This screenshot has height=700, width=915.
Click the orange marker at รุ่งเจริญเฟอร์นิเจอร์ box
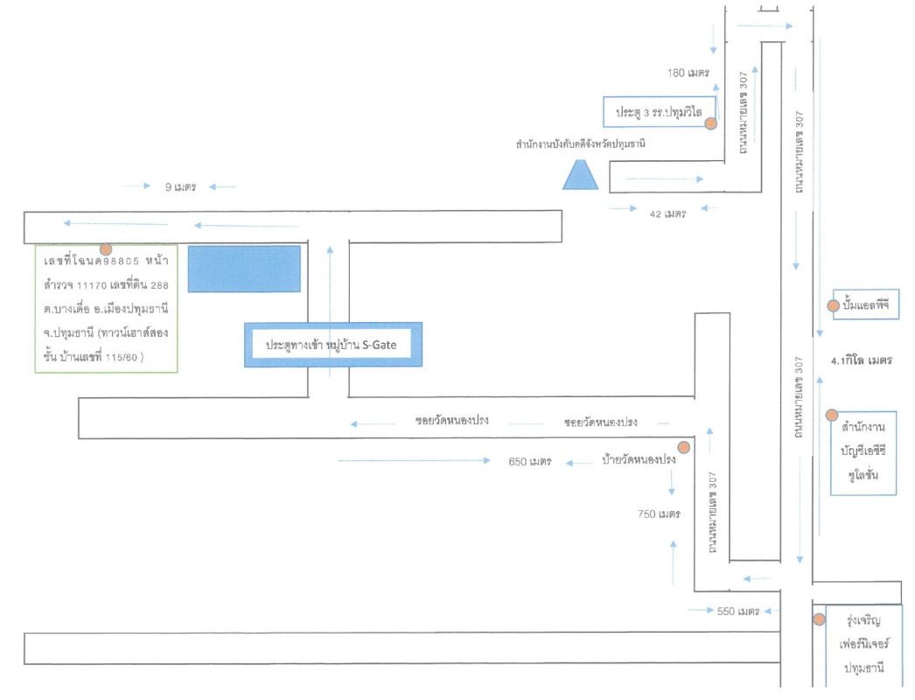pos(819,619)
